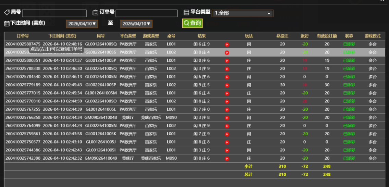Click the 平台类型 column header
Viewport: 389px width, 187px height.
128,36
